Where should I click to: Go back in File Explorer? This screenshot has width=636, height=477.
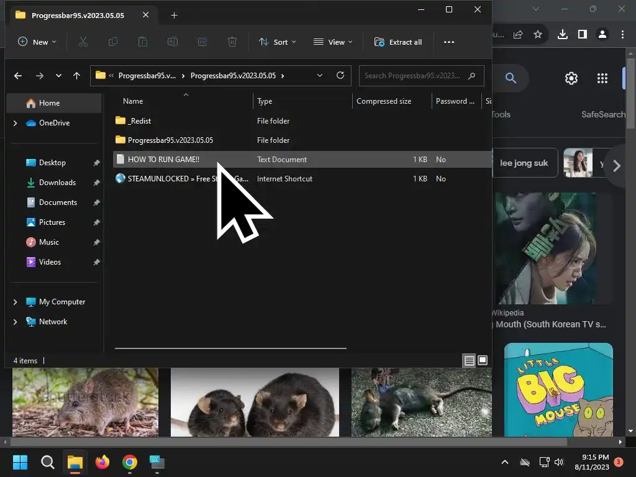(x=18, y=76)
